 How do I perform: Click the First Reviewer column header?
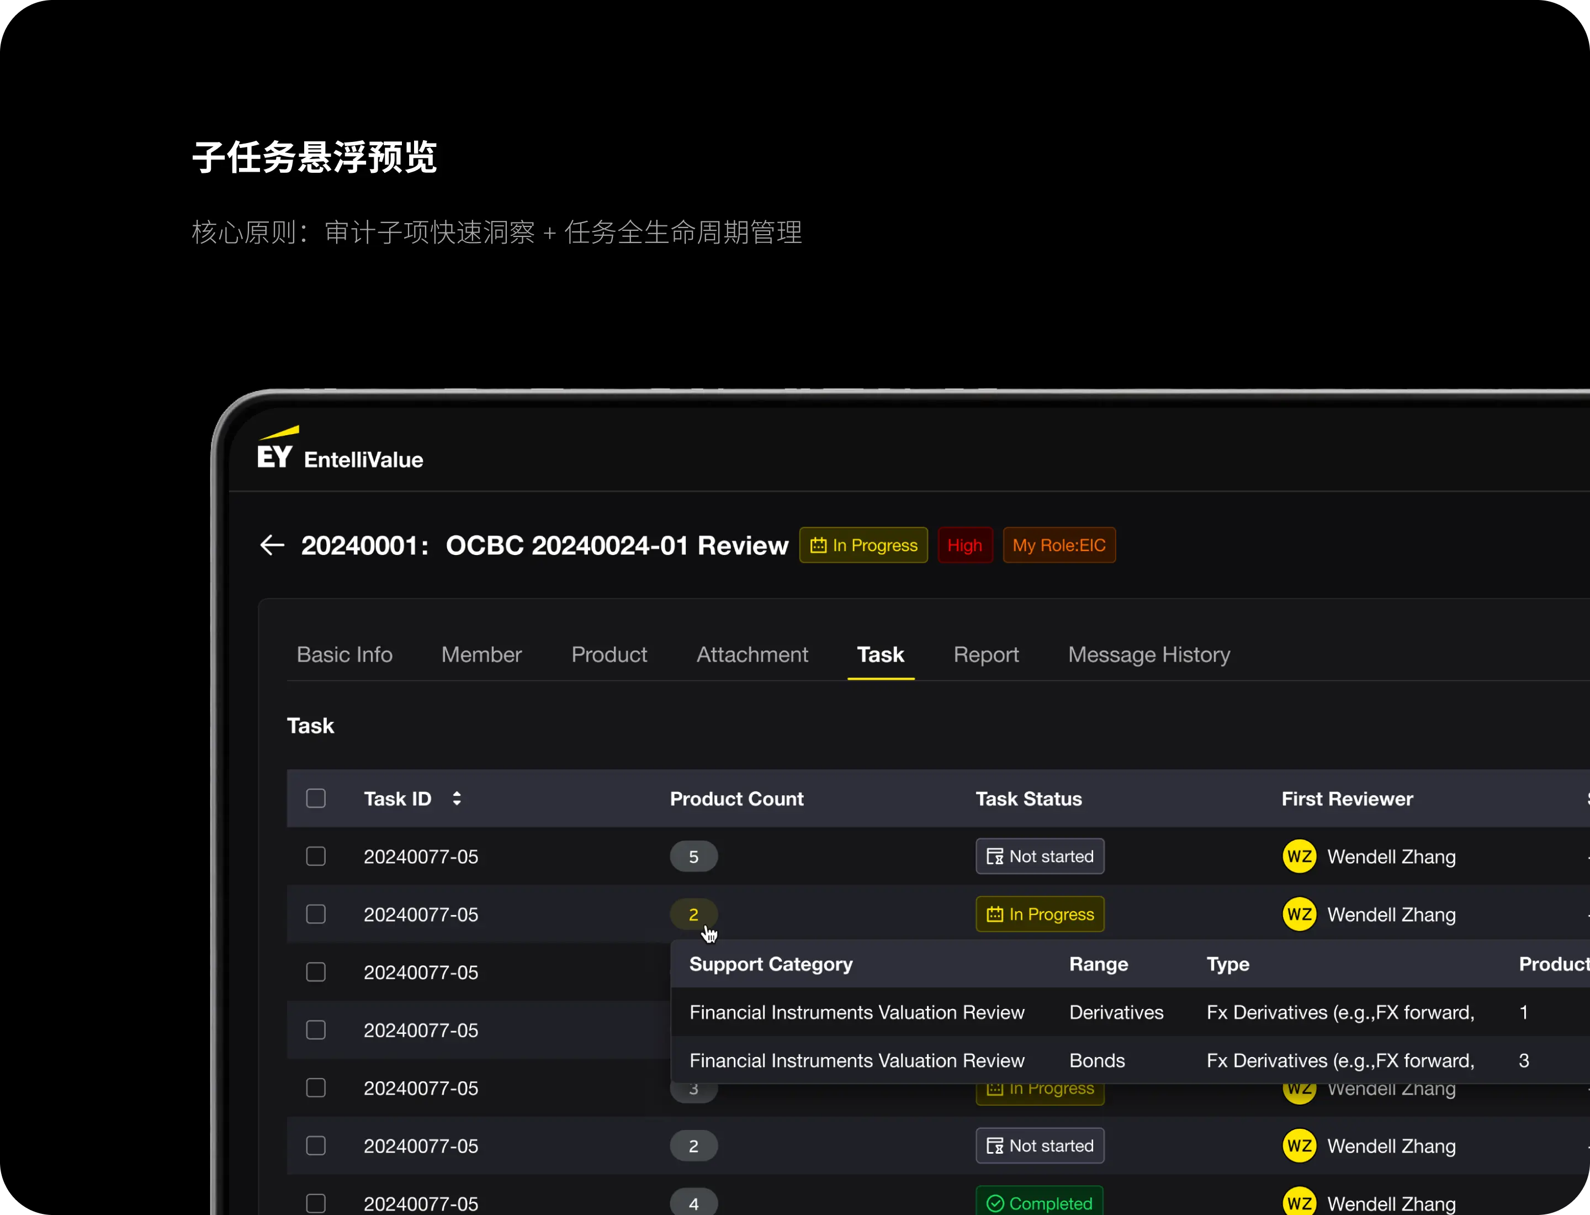coord(1347,799)
